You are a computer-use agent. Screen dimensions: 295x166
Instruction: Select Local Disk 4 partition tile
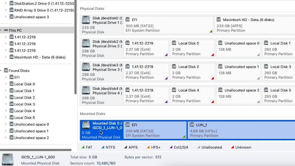point(192,96)
